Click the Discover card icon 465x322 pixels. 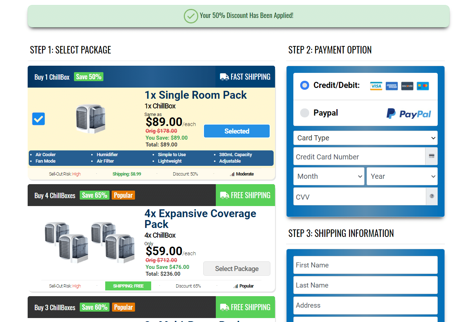pos(407,86)
